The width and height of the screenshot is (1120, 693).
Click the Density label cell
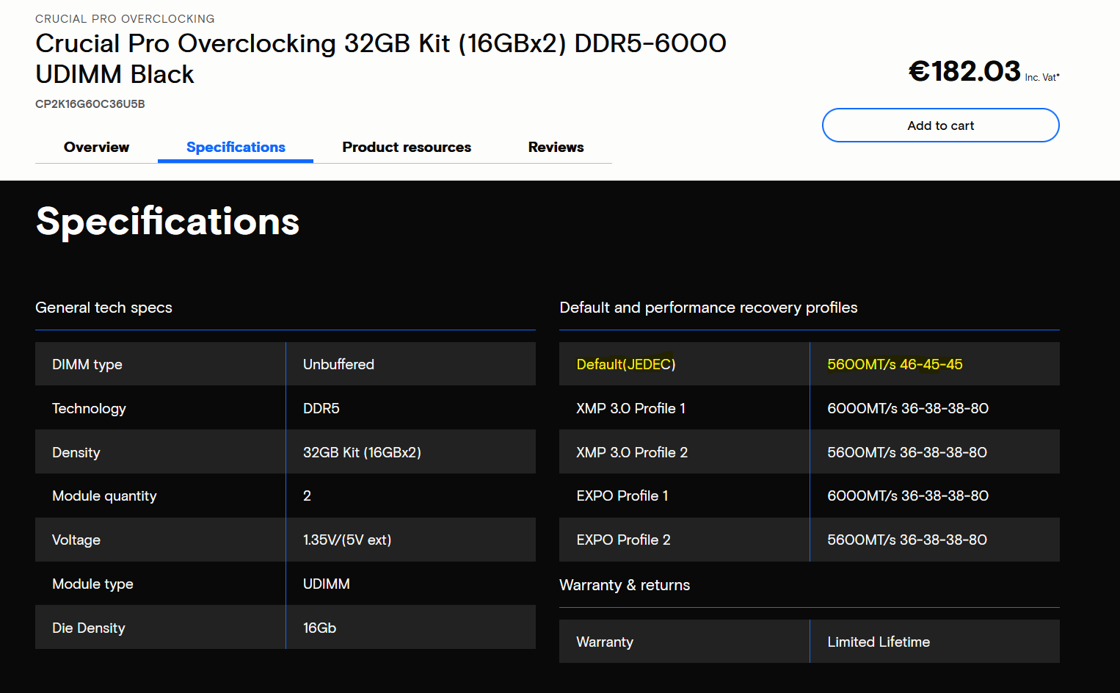(x=160, y=452)
